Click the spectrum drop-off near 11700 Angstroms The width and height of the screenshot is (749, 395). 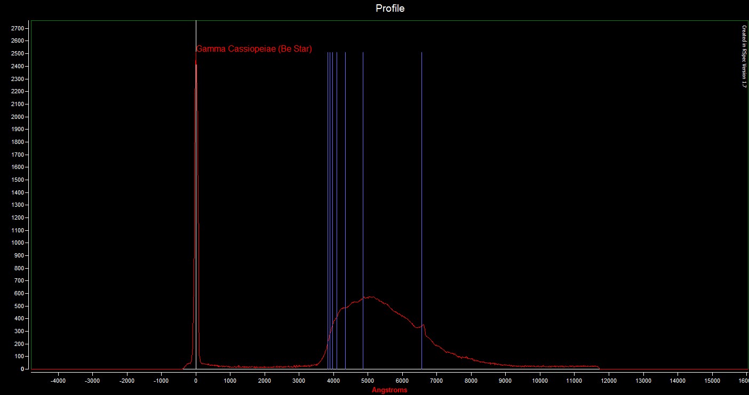click(599, 367)
